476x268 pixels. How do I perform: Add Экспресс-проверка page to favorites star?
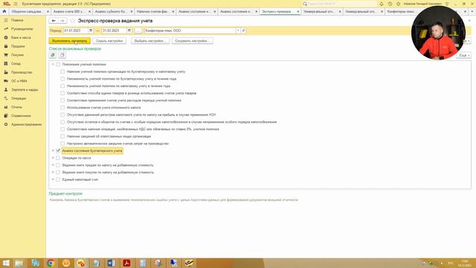point(73,21)
